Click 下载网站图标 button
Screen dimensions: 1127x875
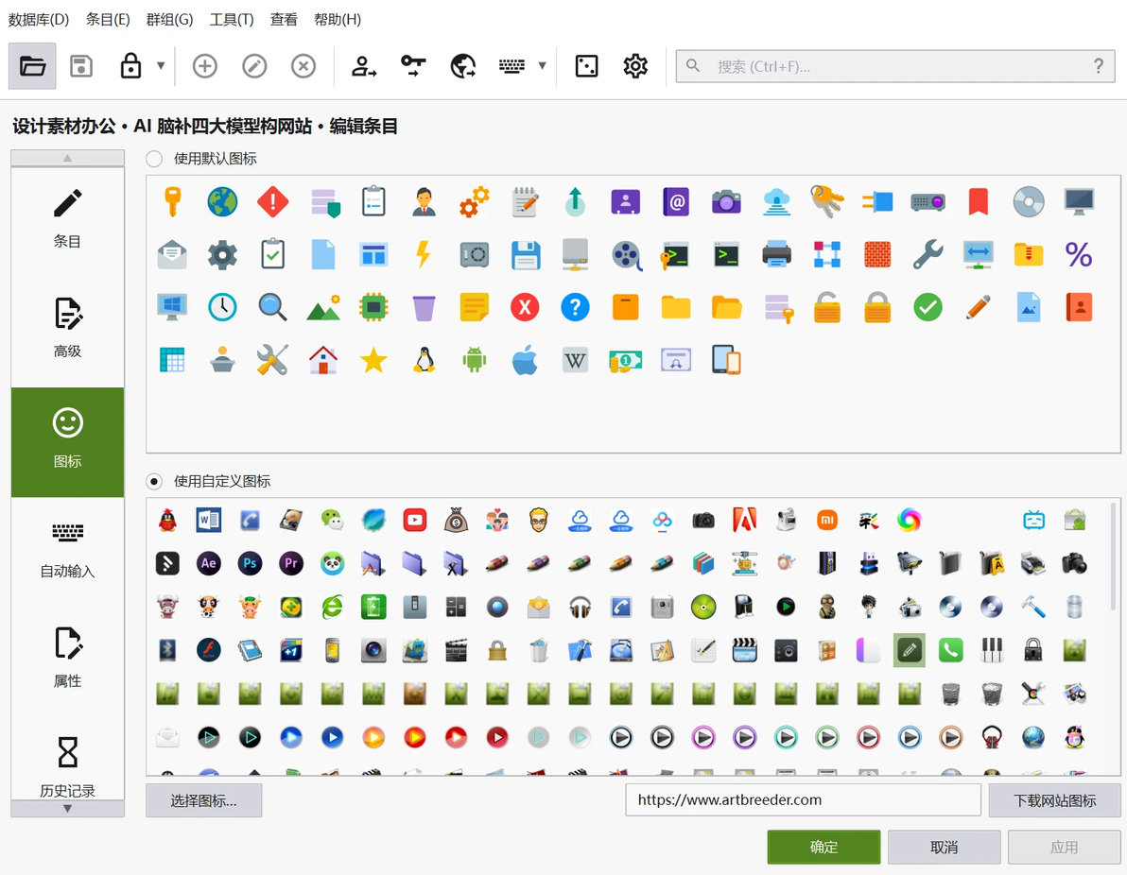pyautogui.click(x=1054, y=800)
